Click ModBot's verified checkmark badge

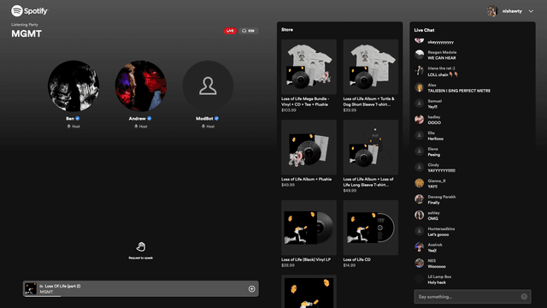click(216, 118)
